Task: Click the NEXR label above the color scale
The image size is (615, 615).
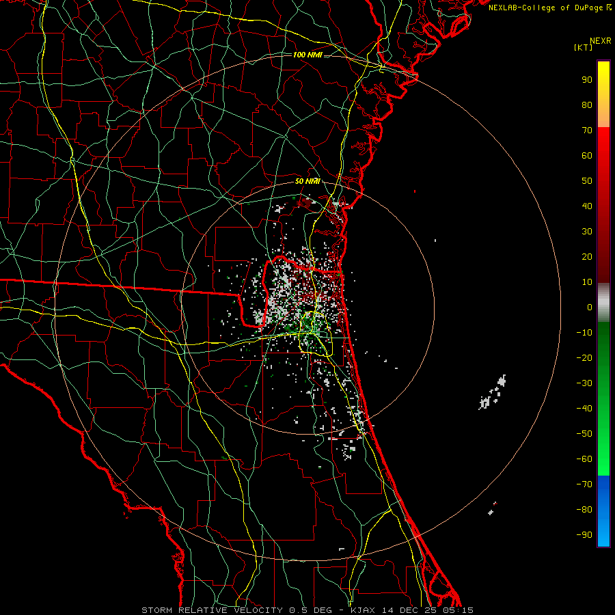Action: click(x=600, y=41)
